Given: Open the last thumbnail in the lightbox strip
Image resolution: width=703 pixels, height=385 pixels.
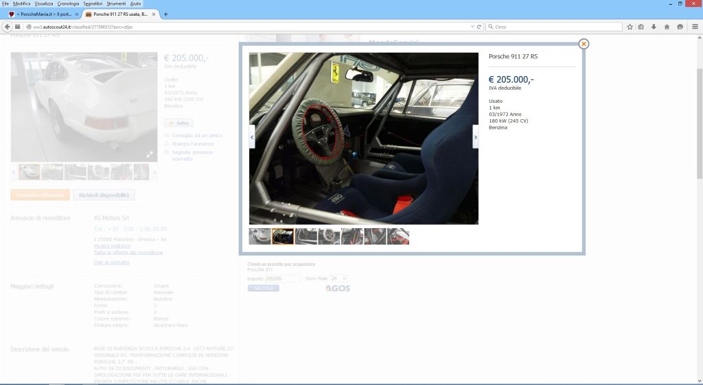Looking at the screenshot, I should click(398, 236).
